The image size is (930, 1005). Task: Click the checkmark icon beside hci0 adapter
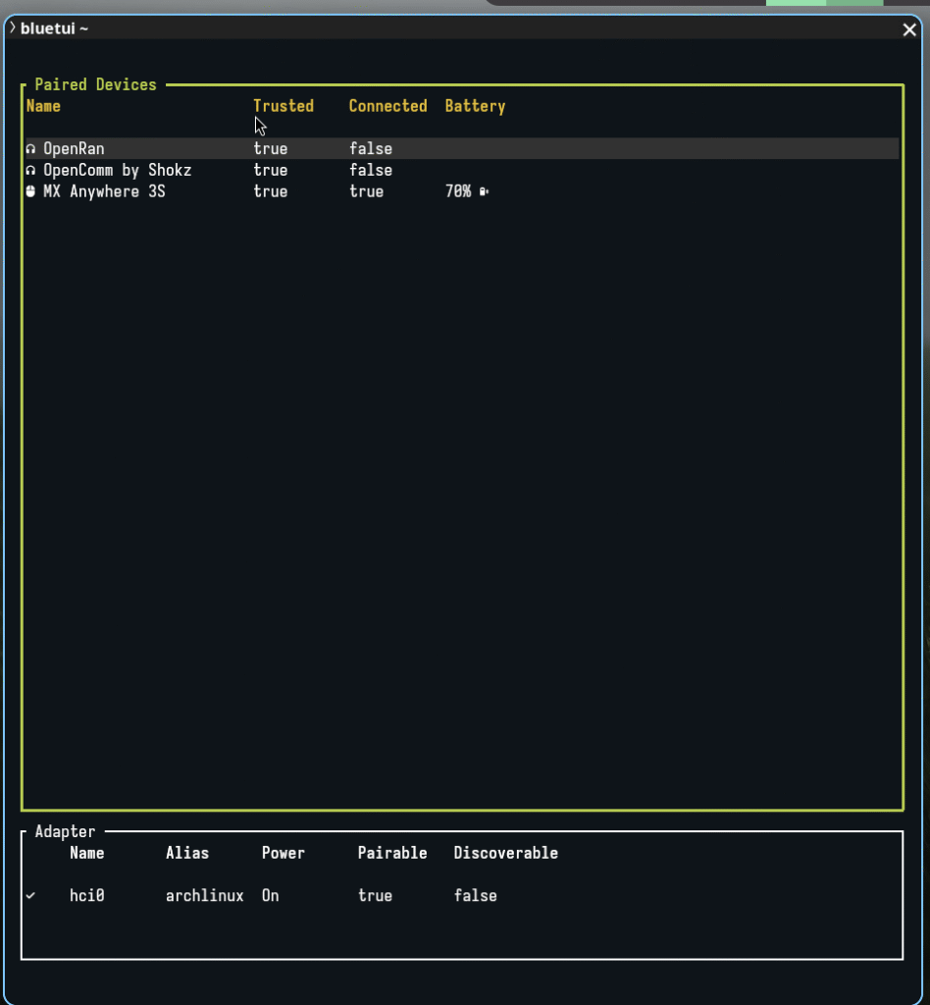click(x=30, y=896)
